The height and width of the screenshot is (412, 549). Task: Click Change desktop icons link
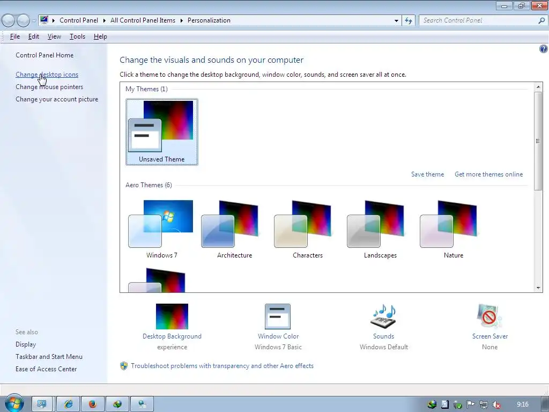(47, 75)
